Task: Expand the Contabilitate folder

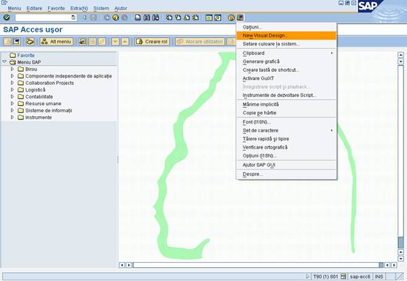Action: [x=12, y=96]
